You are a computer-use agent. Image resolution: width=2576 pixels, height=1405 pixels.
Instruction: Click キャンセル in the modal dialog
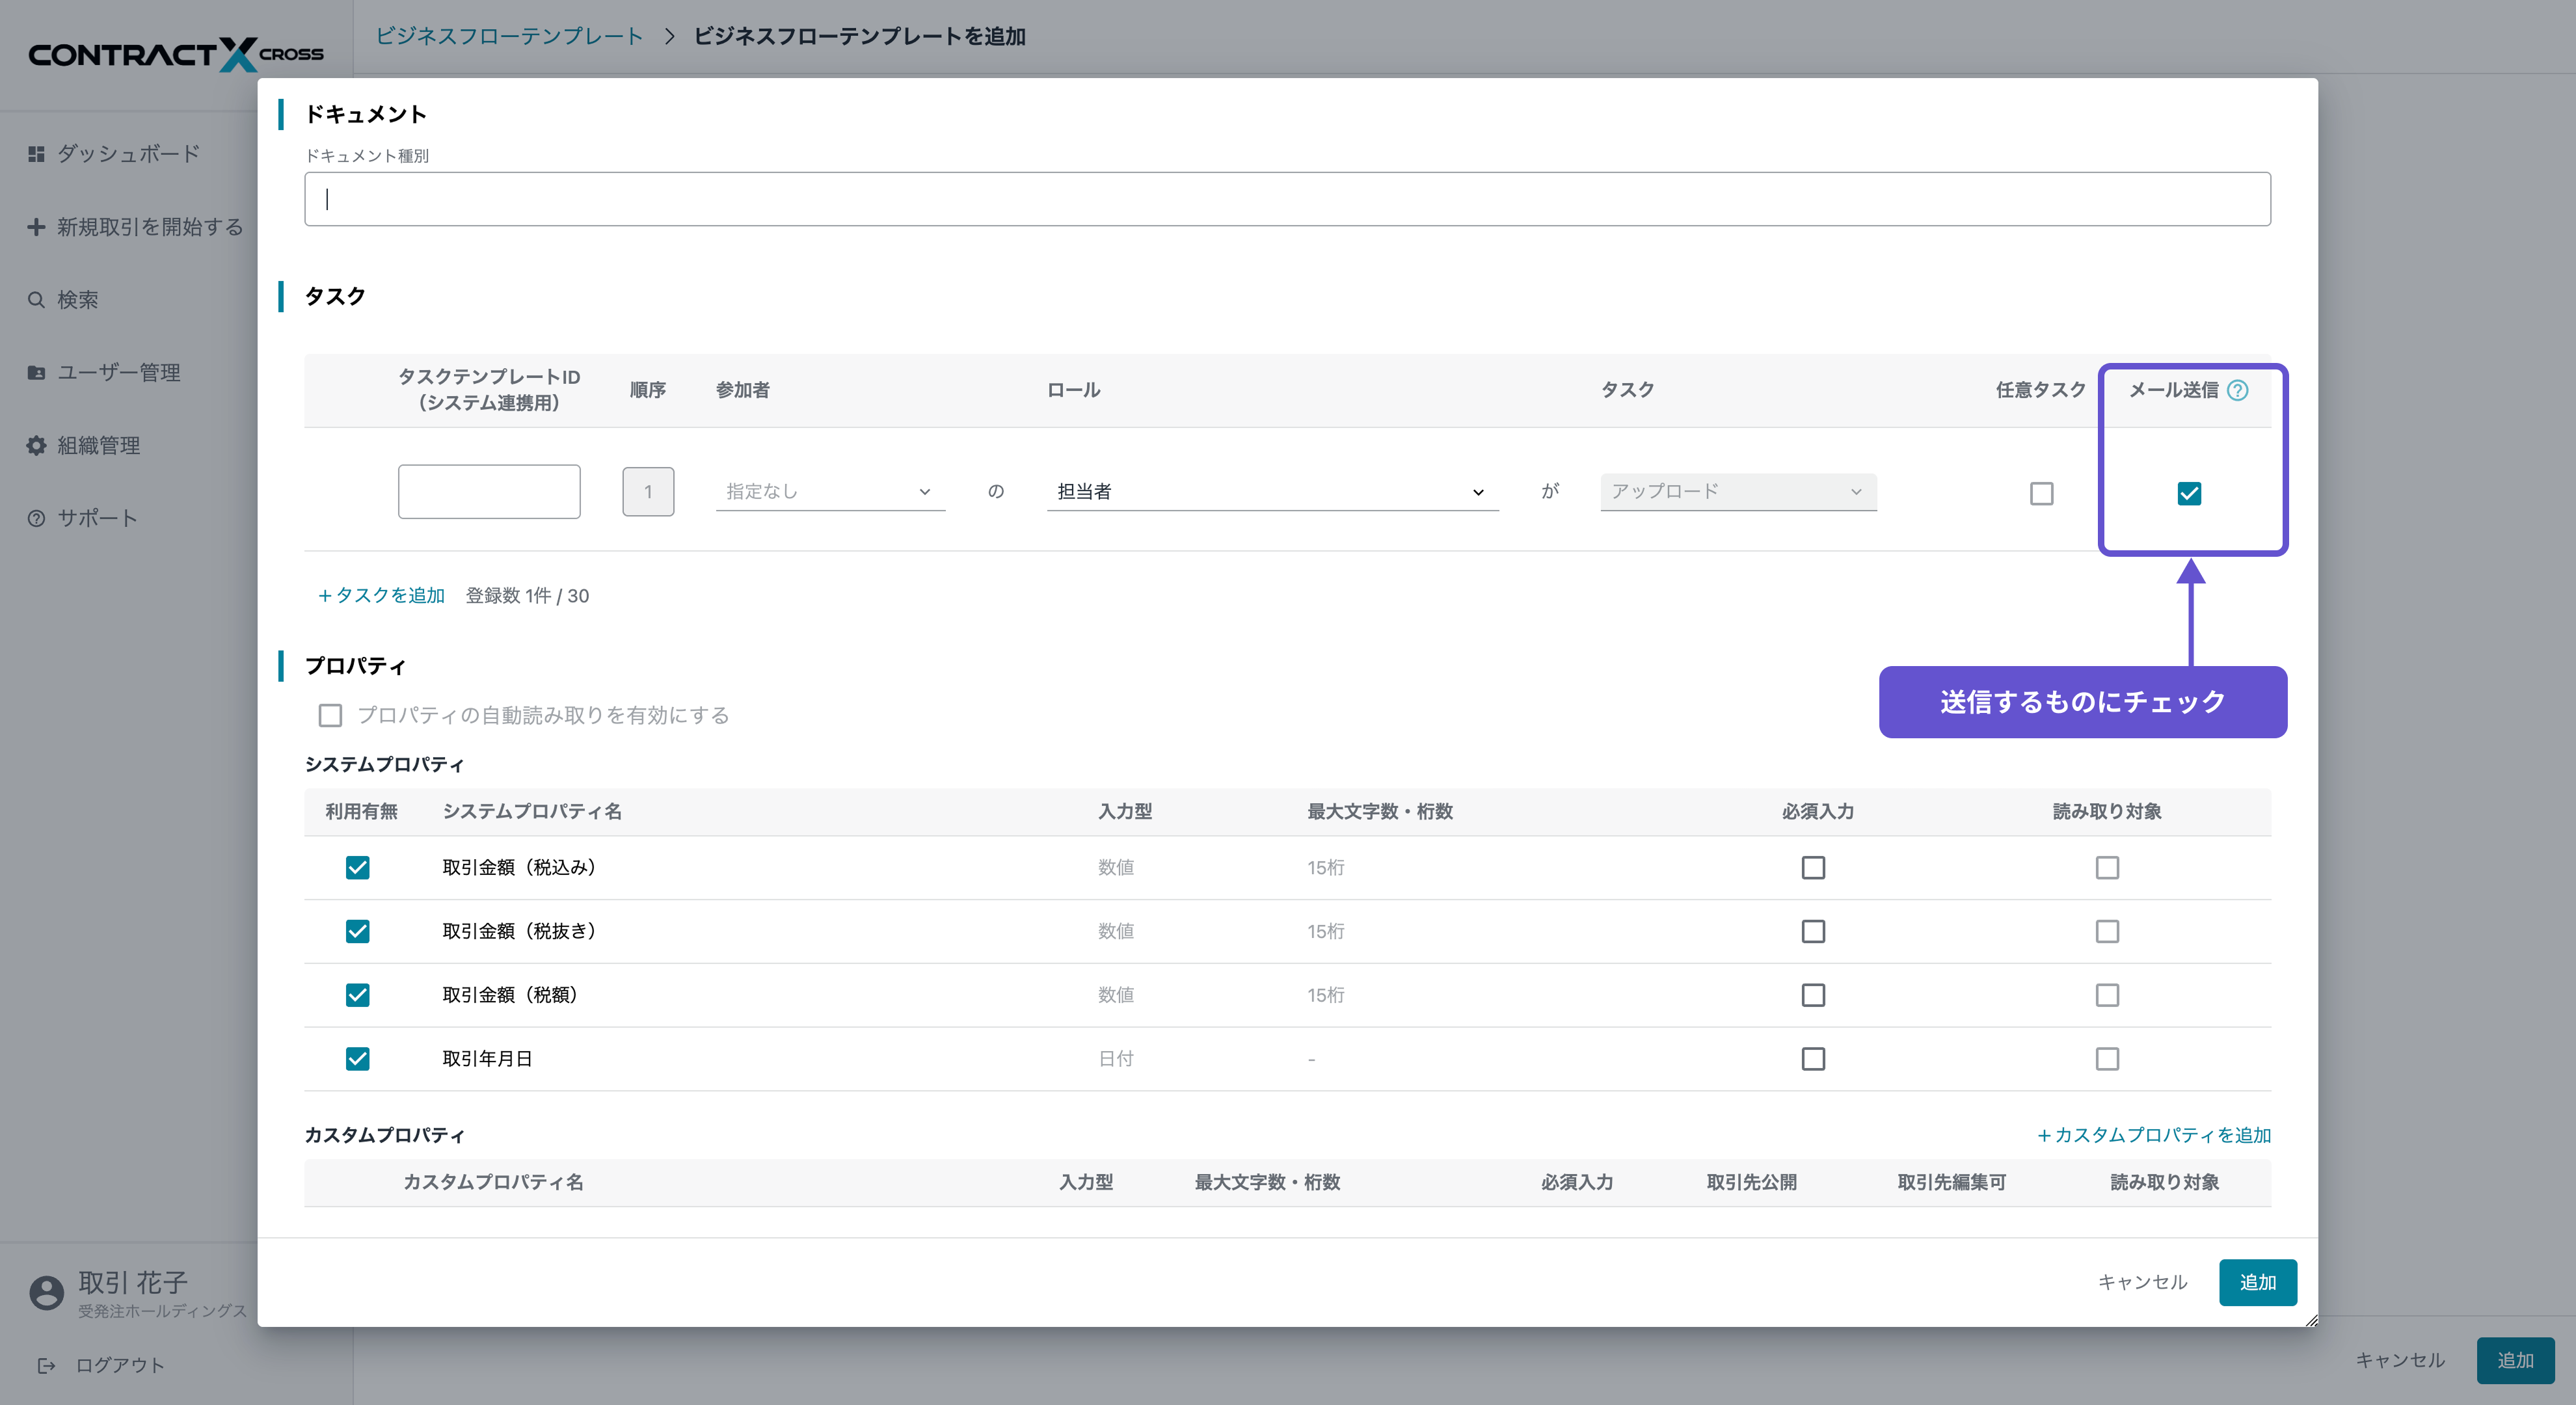coord(2142,1283)
